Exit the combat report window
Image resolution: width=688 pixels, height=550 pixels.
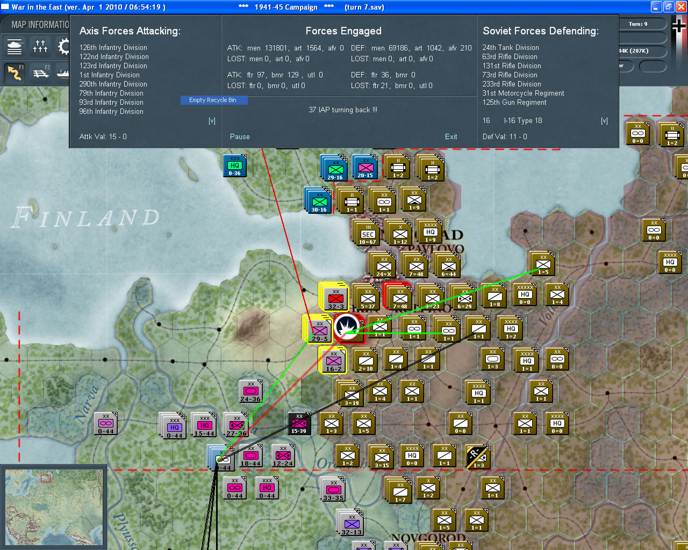[451, 137]
